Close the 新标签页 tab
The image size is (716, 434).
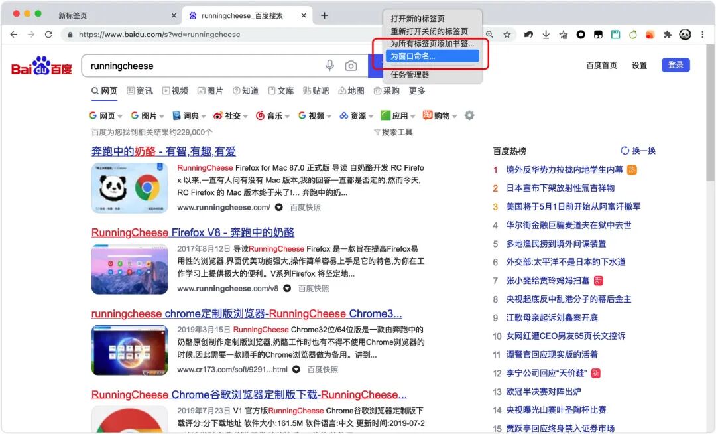pyautogui.click(x=174, y=15)
